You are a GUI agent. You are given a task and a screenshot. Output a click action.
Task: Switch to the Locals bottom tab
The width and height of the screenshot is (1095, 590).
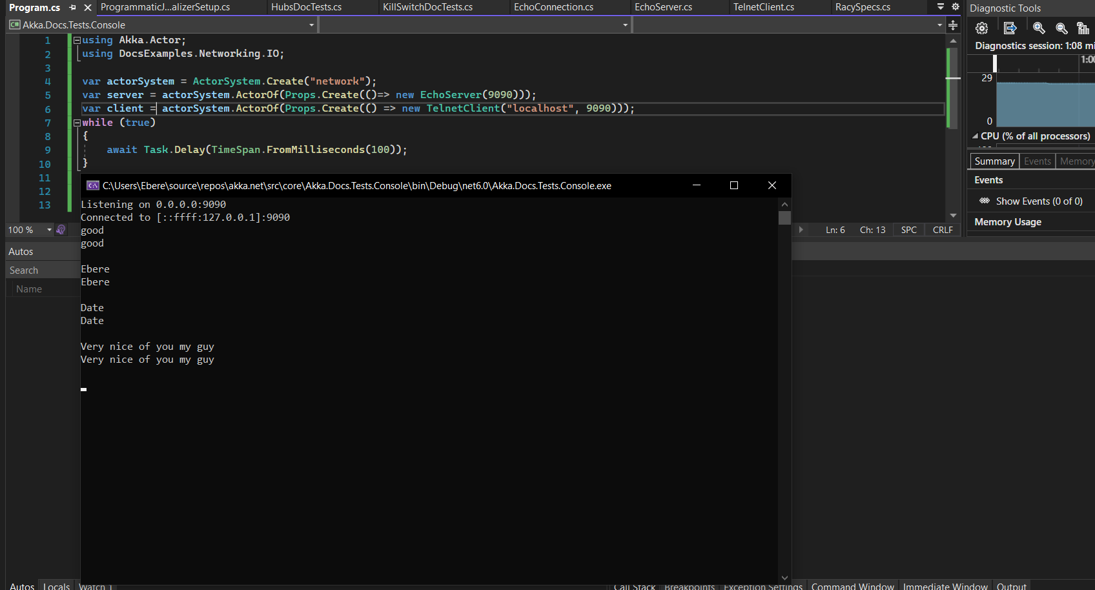tap(56, 585)
